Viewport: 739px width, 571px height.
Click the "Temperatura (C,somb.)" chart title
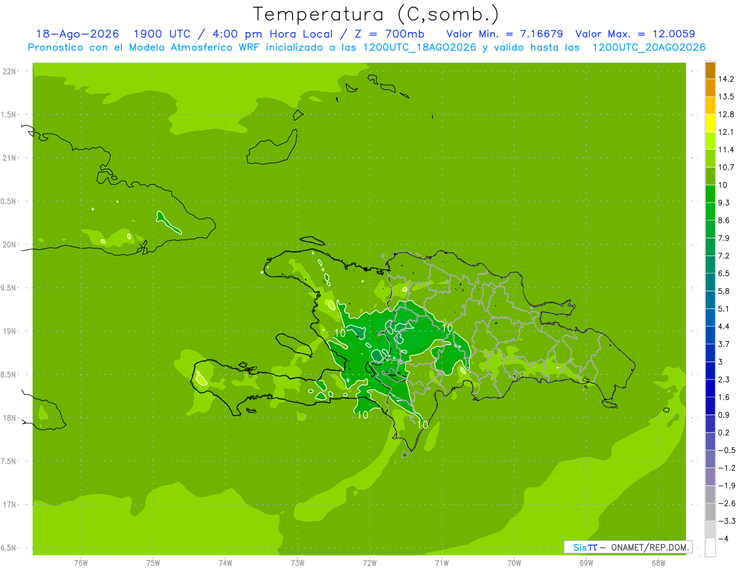click(x=376, y=14)
